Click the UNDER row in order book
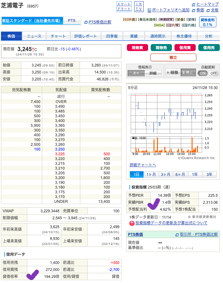Image resolution: width=223 pixels, height=283 pixels. tap(61, 202)
